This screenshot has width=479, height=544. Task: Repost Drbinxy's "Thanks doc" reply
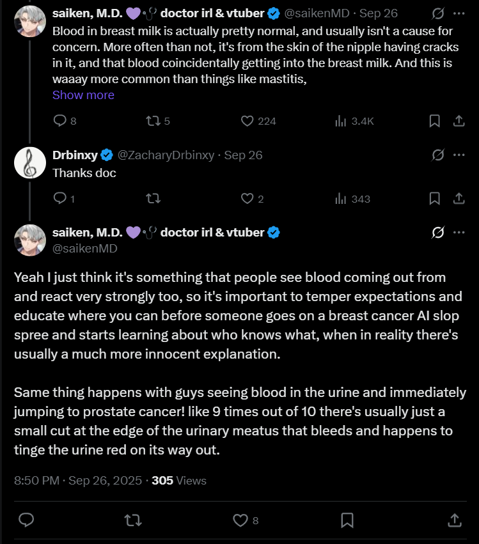coord(153,199)
